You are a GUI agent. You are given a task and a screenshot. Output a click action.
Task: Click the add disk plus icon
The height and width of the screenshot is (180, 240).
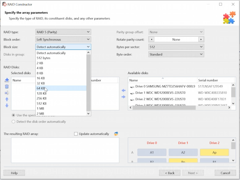click(7, 80)
